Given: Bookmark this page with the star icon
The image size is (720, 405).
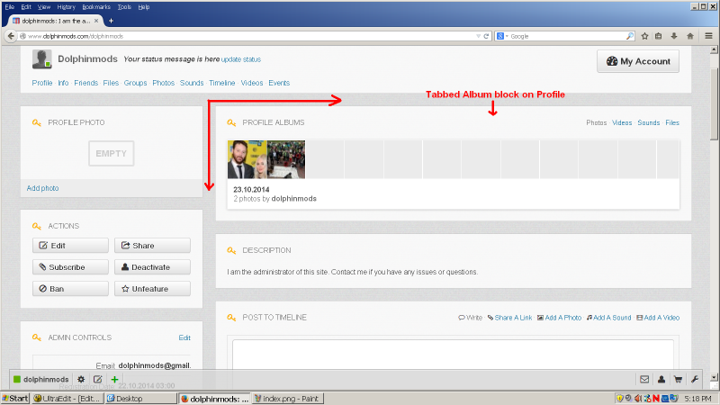Looking at the screenshot, I should click(x=644, y=36).
